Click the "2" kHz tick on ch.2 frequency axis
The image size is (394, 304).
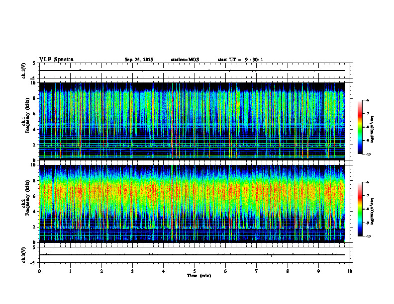(x=35, y=227)
